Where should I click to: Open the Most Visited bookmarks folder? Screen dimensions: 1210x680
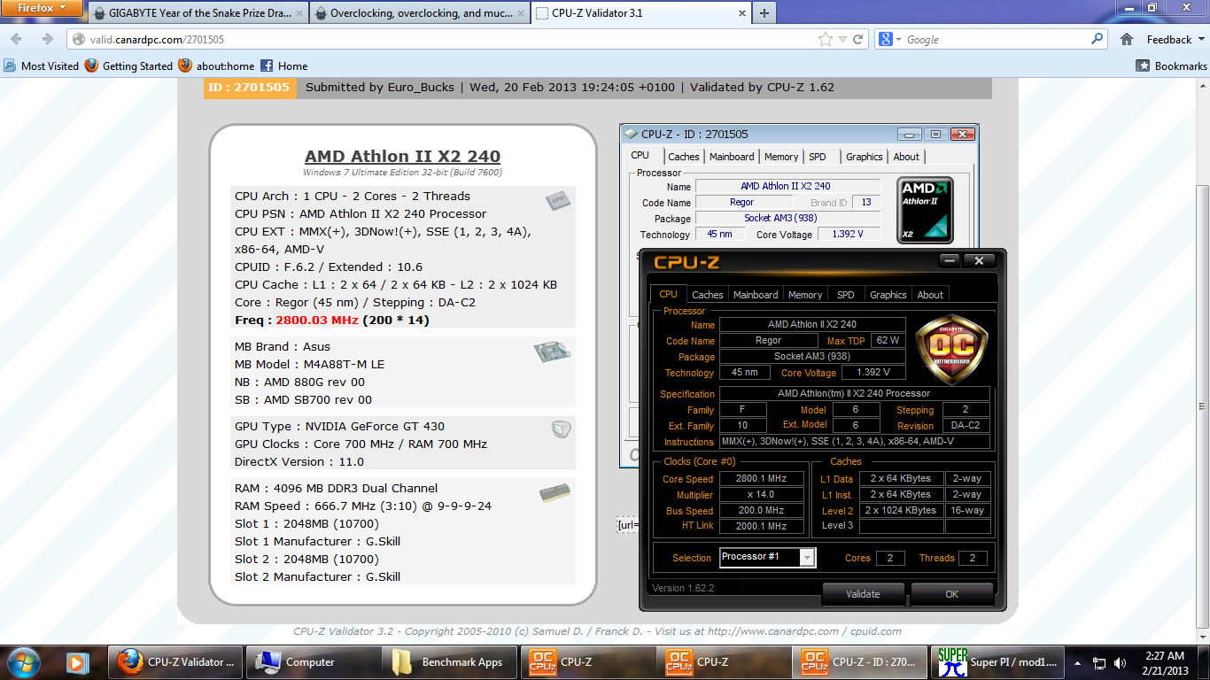pos(41,66)
